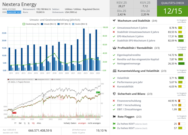Click the Rote Flaggen heading

tap(126, 117)
